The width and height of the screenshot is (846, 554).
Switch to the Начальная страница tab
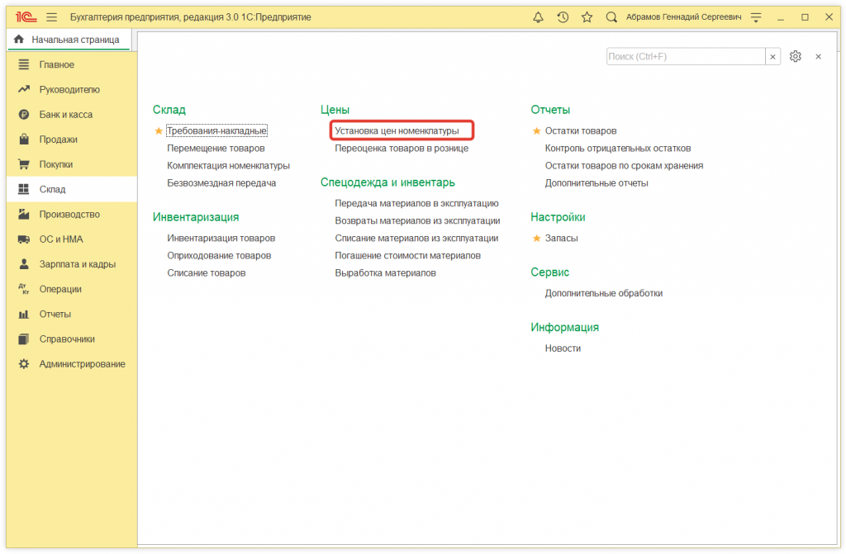[68, 40]
